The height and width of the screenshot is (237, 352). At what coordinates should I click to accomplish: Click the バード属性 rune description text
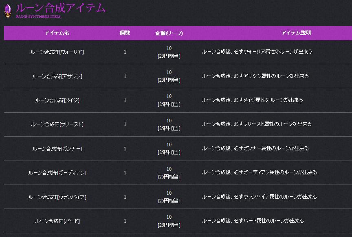[253, 221]
